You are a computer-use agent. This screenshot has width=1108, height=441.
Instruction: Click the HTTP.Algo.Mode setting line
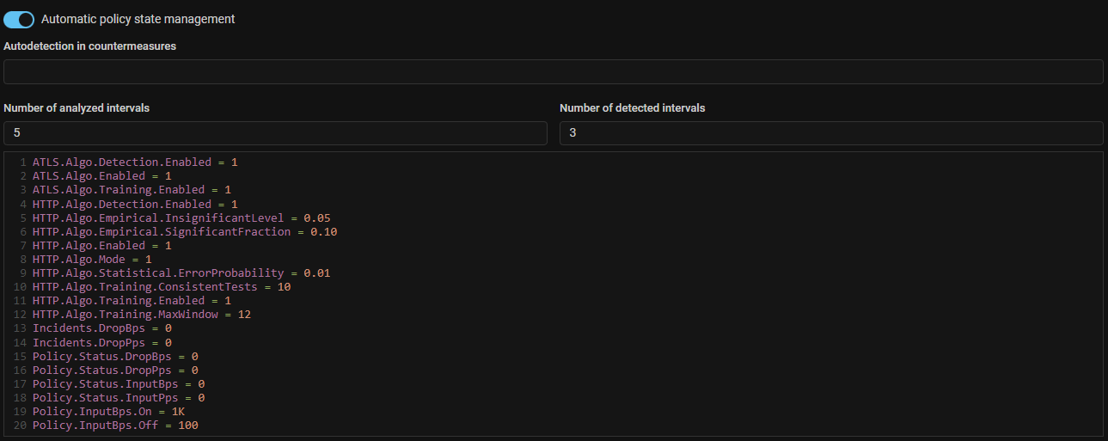point(91,259)
